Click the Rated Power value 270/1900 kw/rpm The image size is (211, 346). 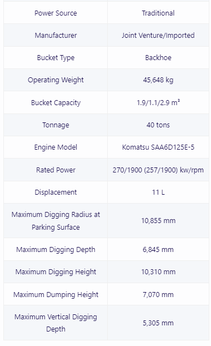click(x=158, y=170)
